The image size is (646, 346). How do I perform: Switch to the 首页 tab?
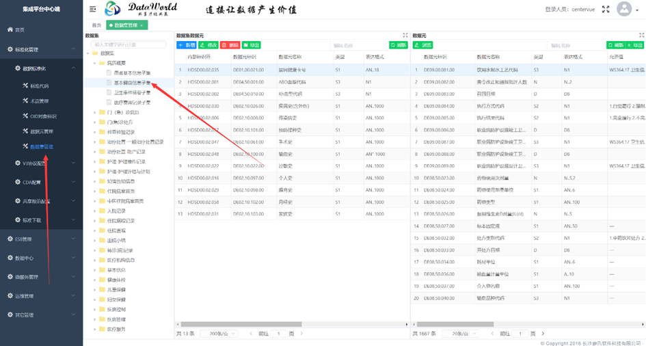(96, 25)
